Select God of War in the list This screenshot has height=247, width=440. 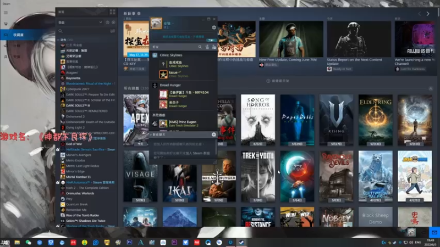click(x=74, y=144)
